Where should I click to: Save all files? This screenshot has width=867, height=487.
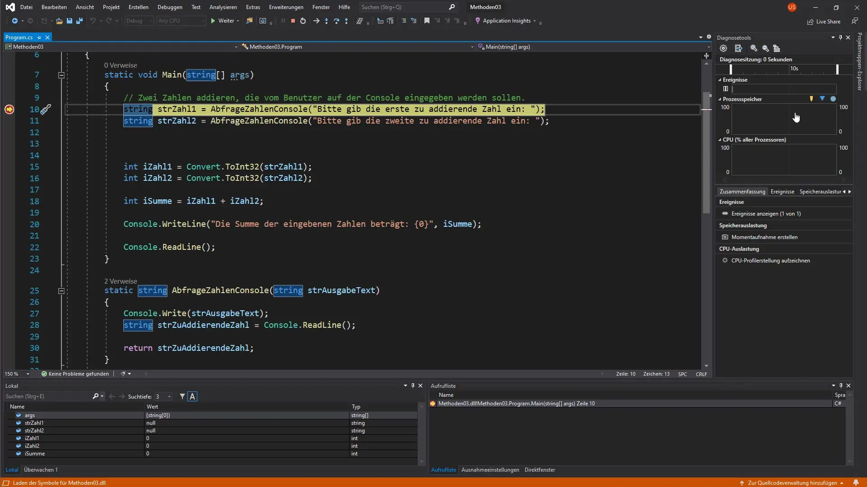click(79, 21)
